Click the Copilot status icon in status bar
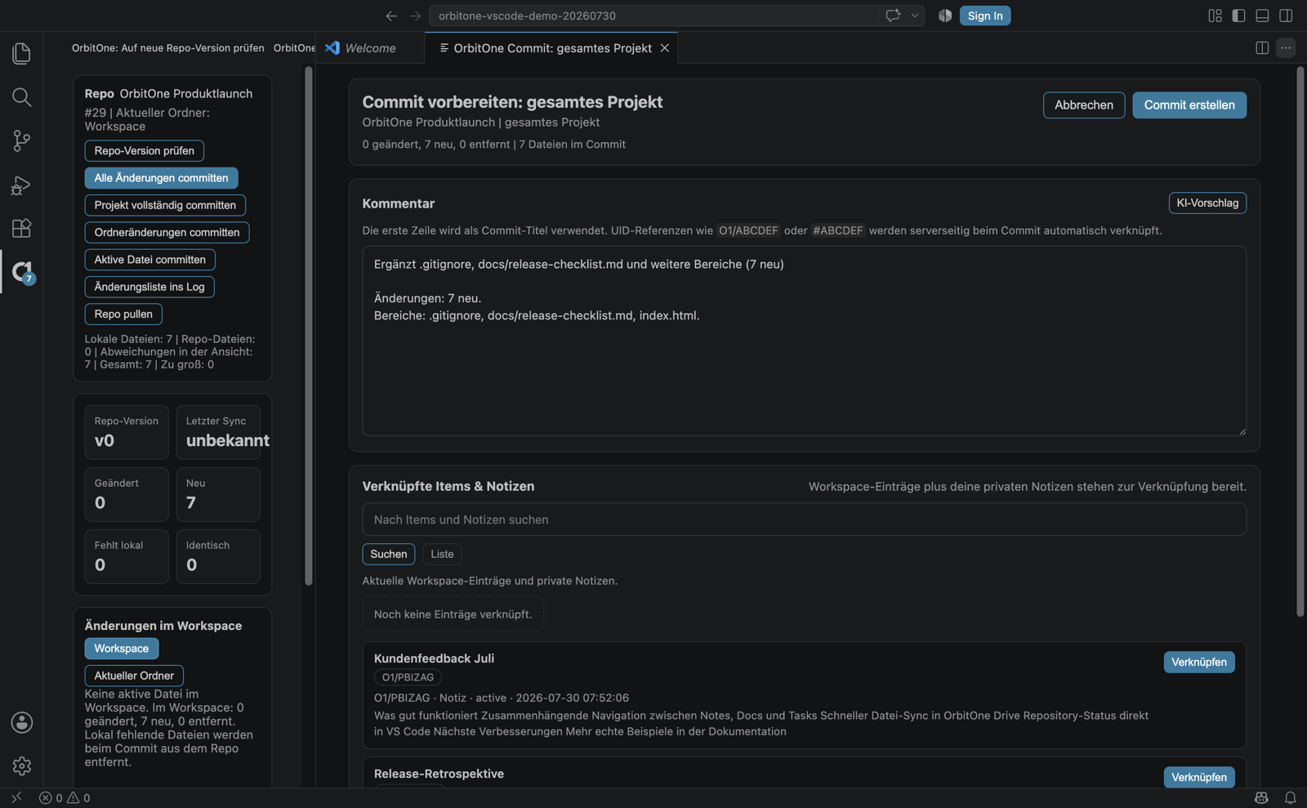This screenshot has height=808, width=1307. pyautogui.click(x=1261, y=798)
